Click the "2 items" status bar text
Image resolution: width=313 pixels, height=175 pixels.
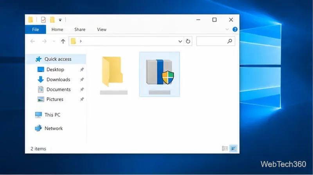38,149
